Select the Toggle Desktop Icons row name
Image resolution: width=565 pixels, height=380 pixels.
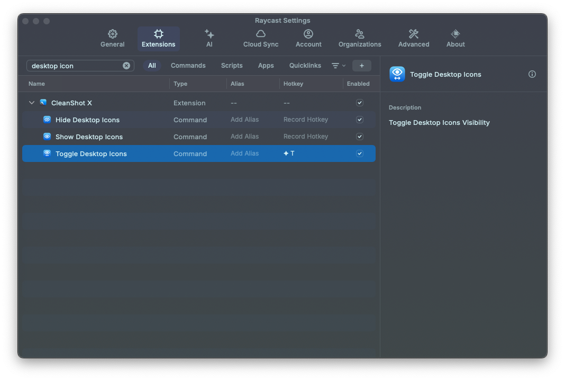tap(91, 153)
